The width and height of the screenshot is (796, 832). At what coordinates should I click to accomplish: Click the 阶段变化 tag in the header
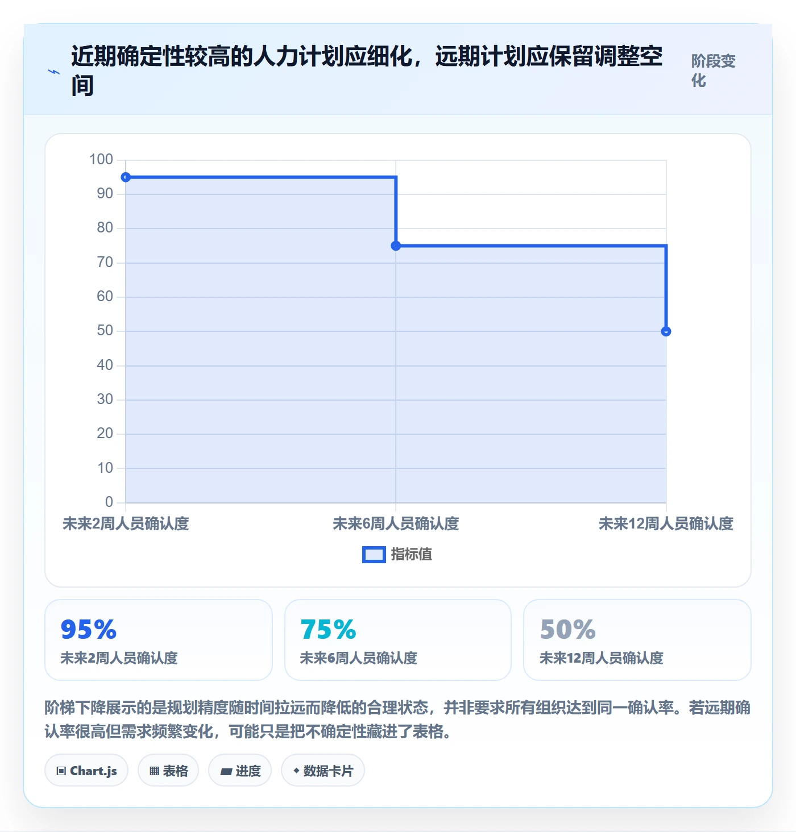[x=713, y=70]
